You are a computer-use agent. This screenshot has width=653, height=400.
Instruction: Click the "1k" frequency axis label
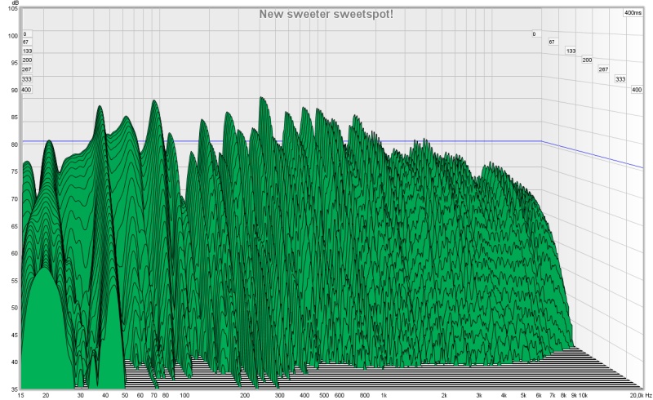pos(384,395)
